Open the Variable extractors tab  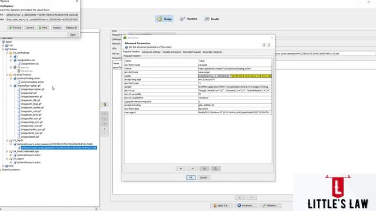click(x=172, y=52)
